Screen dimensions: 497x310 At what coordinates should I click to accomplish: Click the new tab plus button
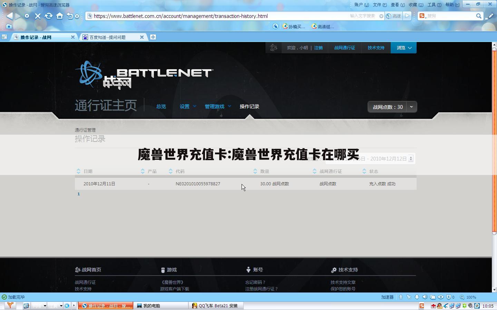tap(153, 37)
